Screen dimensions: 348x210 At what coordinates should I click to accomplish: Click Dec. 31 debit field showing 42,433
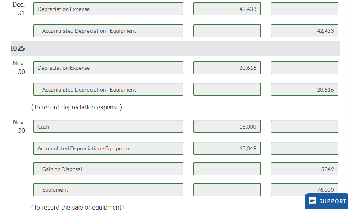[x=227, y=9]
